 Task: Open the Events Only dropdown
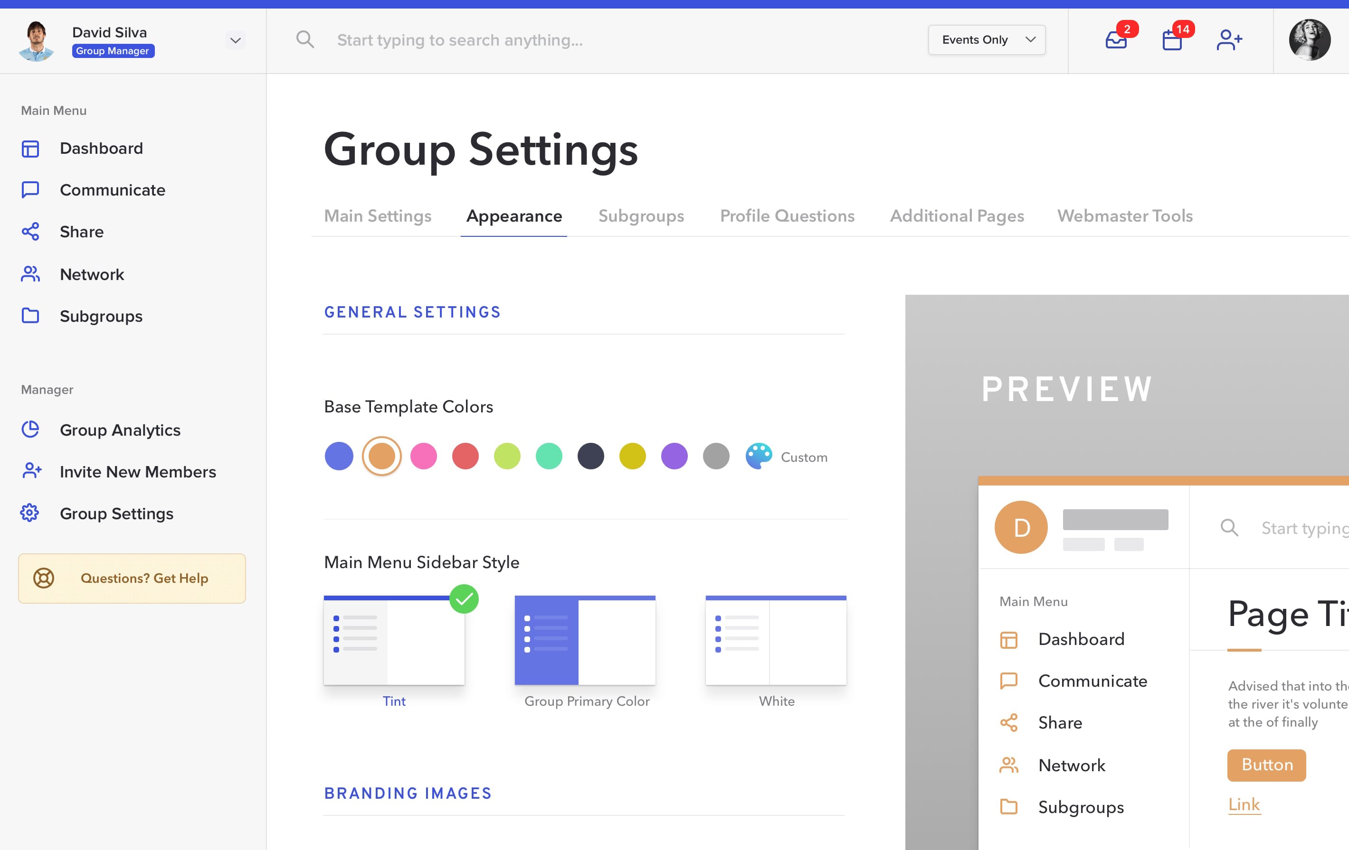(987, 40)
